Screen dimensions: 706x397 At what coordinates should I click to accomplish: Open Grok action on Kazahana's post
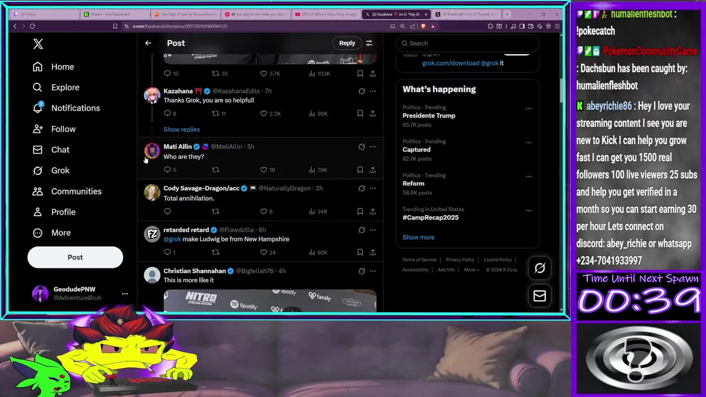point(362,91)
